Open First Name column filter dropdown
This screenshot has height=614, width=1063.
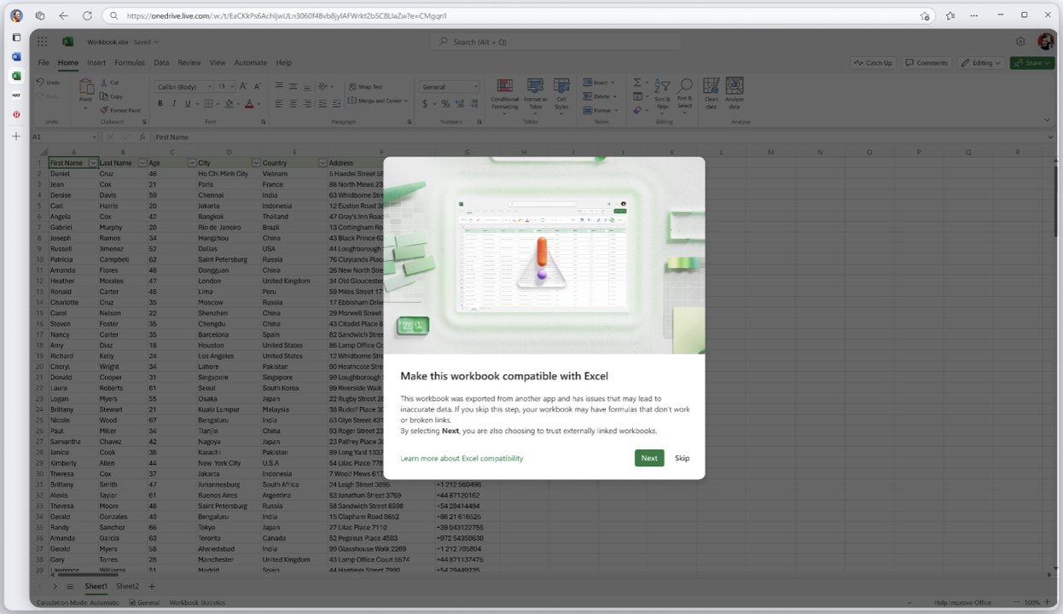(x=93, y=163)
